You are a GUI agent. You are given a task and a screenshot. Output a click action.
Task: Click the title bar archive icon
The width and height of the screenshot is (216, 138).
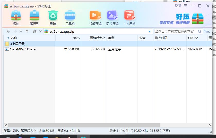pos(6,6)
